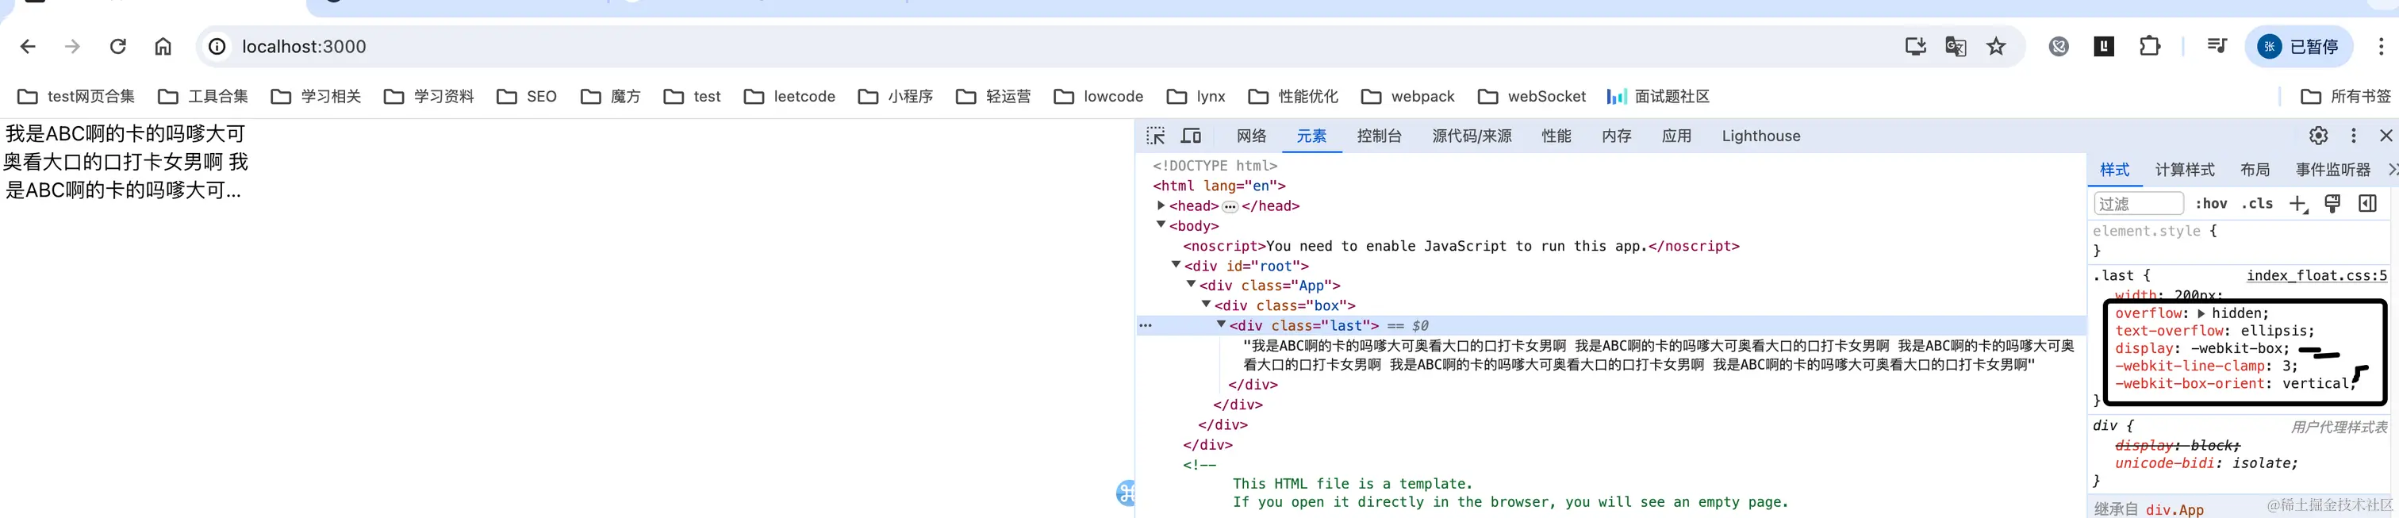This screenshot has height=518, width=2399.
Task: Switch to the Lighthouse tab
Action: 1761,136
